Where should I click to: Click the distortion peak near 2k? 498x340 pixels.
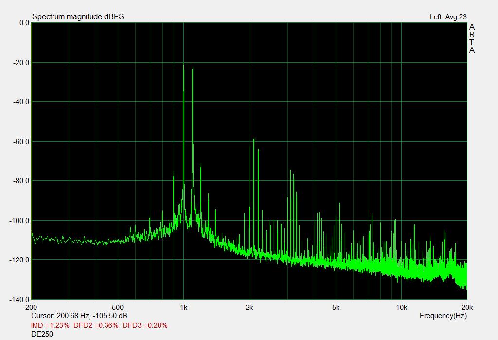253,140
